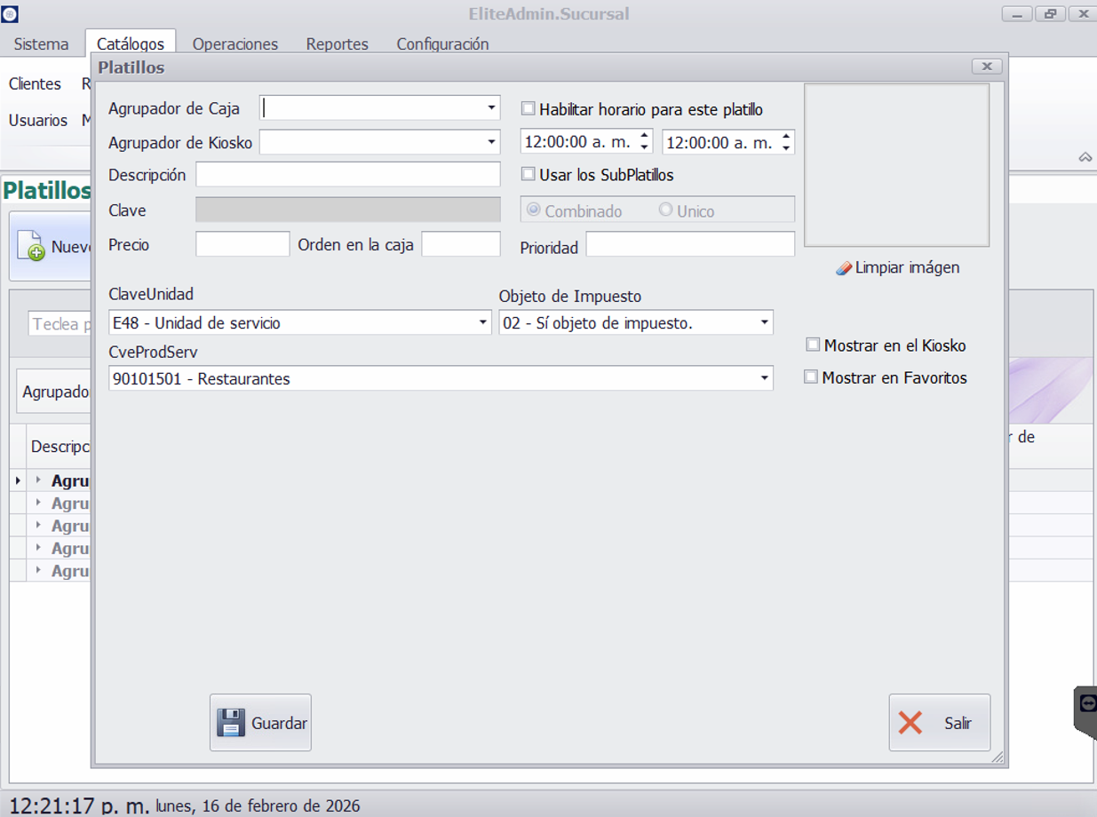This screenshot has width=1097, height=817.
Task: Toggle Mostrar en el Kiosko checkbox
Action: (x=813, y=345)
